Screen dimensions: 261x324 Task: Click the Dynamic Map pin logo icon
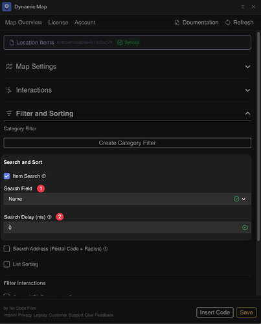(x=6, y=6)
